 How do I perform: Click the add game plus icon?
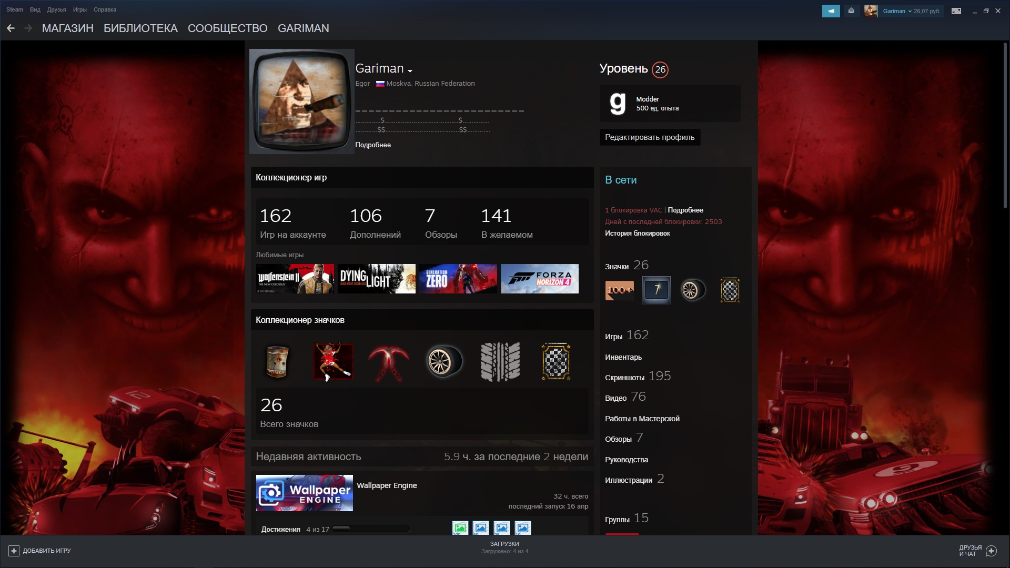[14, 551]
